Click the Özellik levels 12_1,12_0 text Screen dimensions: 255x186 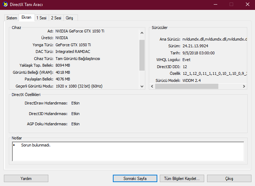click(x=215, y=73)
